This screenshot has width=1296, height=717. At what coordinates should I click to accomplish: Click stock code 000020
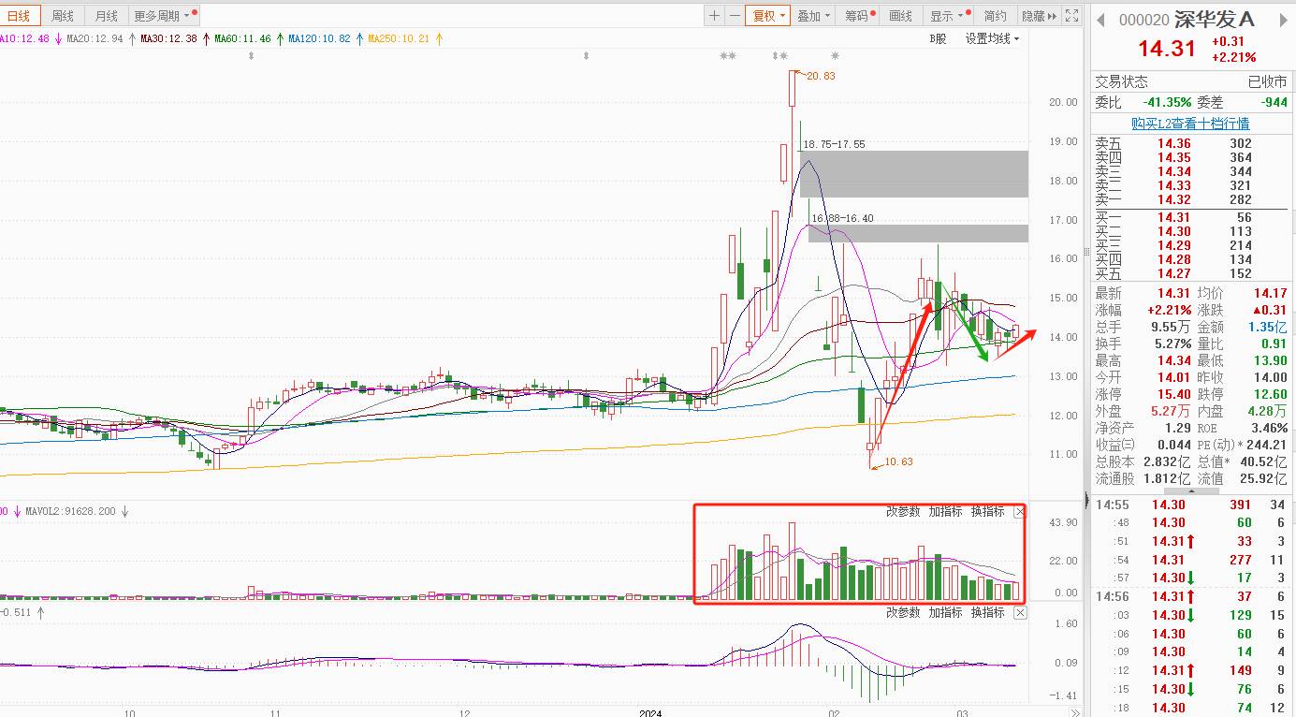[x=1143, y=21]
